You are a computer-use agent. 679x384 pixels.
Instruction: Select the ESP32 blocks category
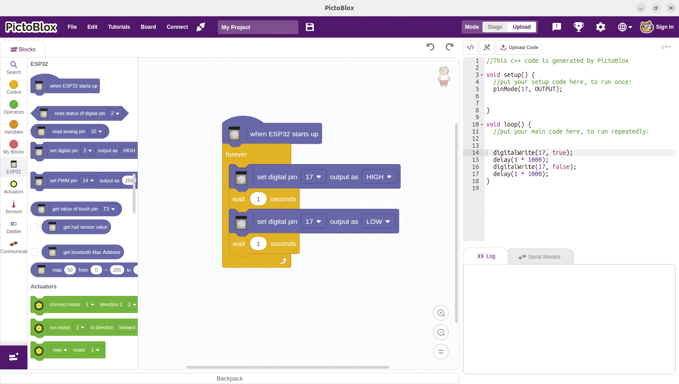pyautogui.click(x=14, y=167)
